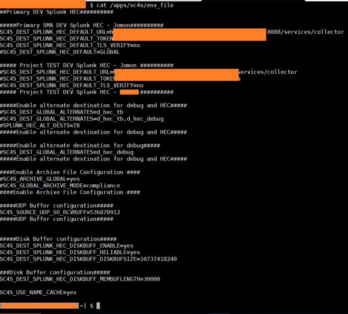Click the commented SC4S_DEST_SPLUNK_HEC_DEFAULT=GLOBAL line

pos(61,52)
